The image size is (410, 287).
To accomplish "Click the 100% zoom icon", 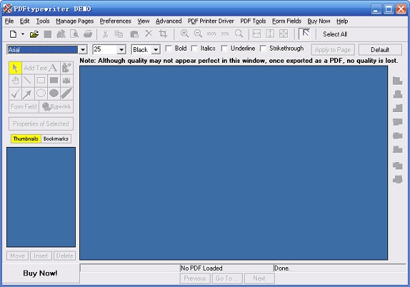I will [x=212, y=33].
